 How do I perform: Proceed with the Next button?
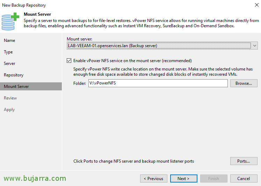183,179
